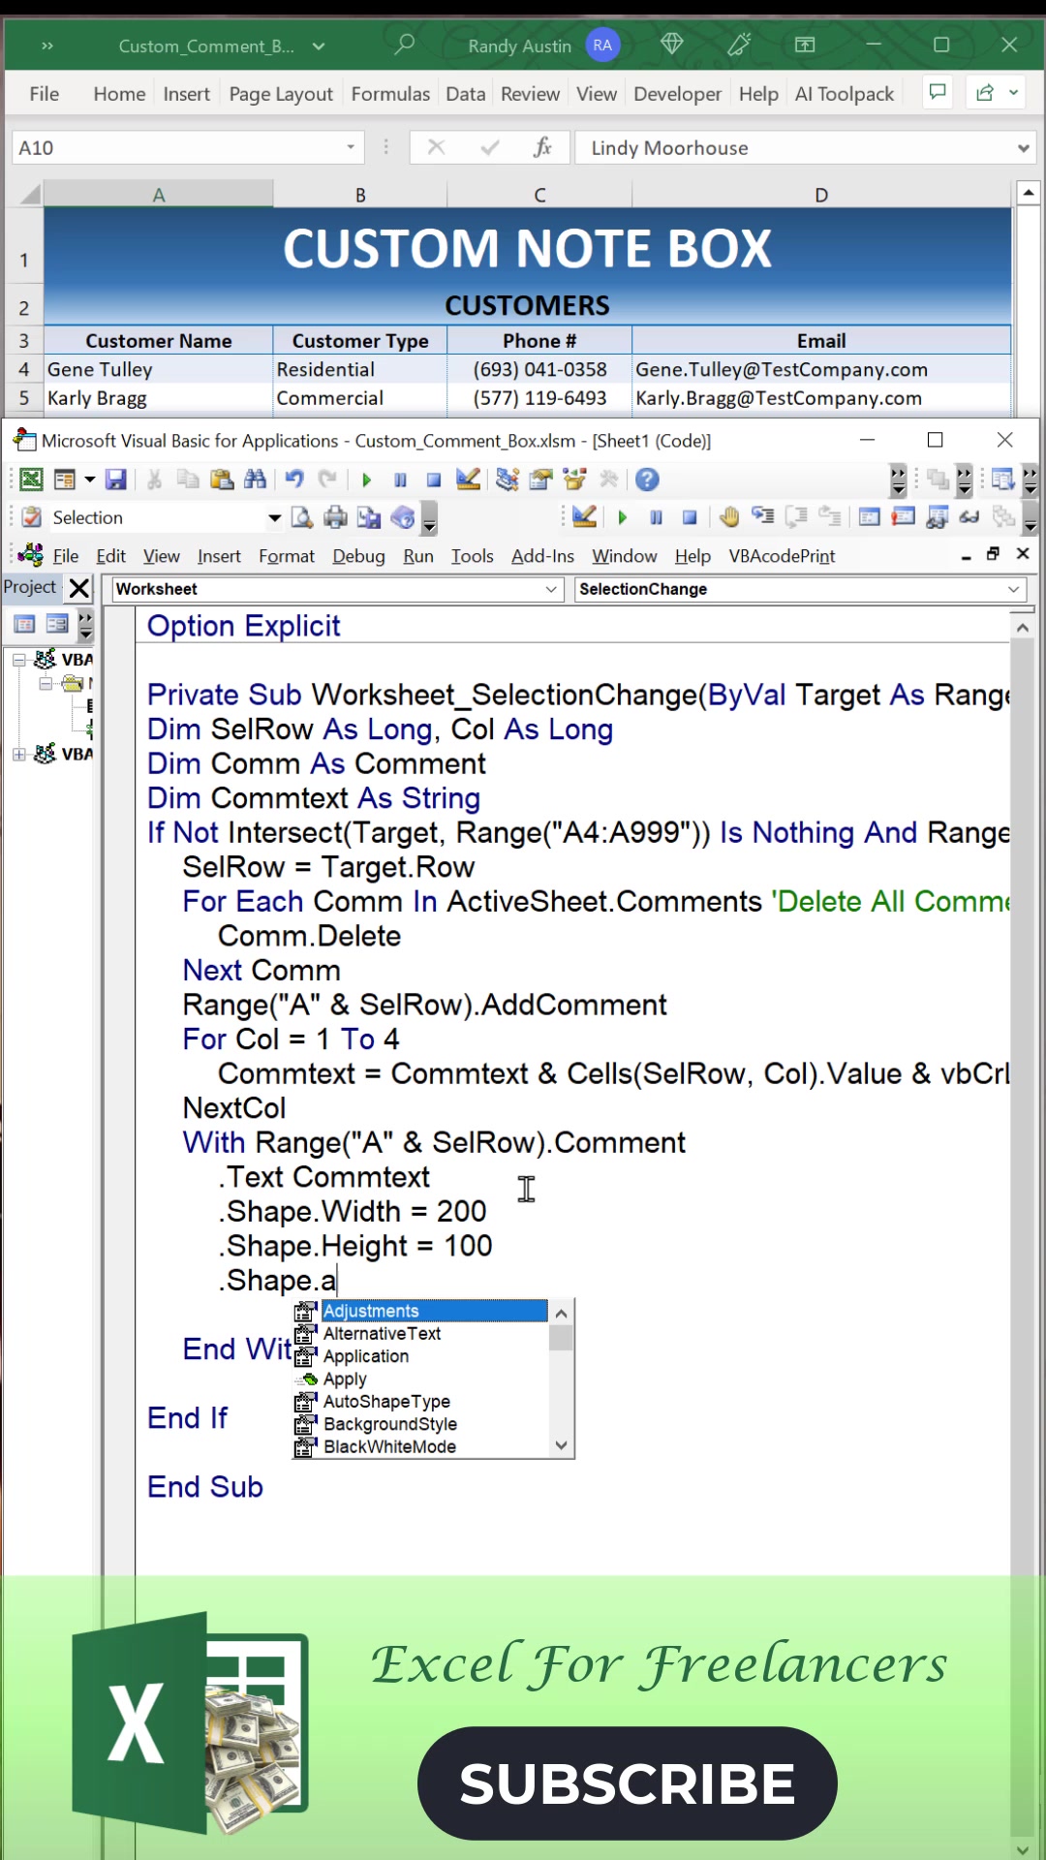1046x1860 pixels.
Task: Click the printer icon in the second toolbar
Action: point(335,517)
